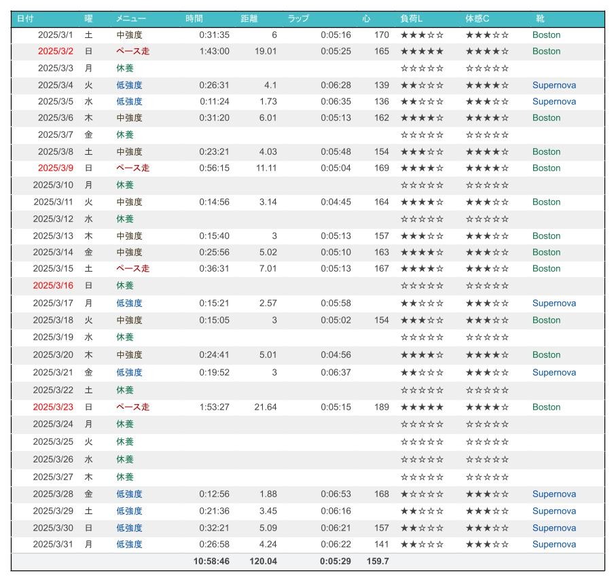
Task: Click heart rate 141
Action: 382,545
